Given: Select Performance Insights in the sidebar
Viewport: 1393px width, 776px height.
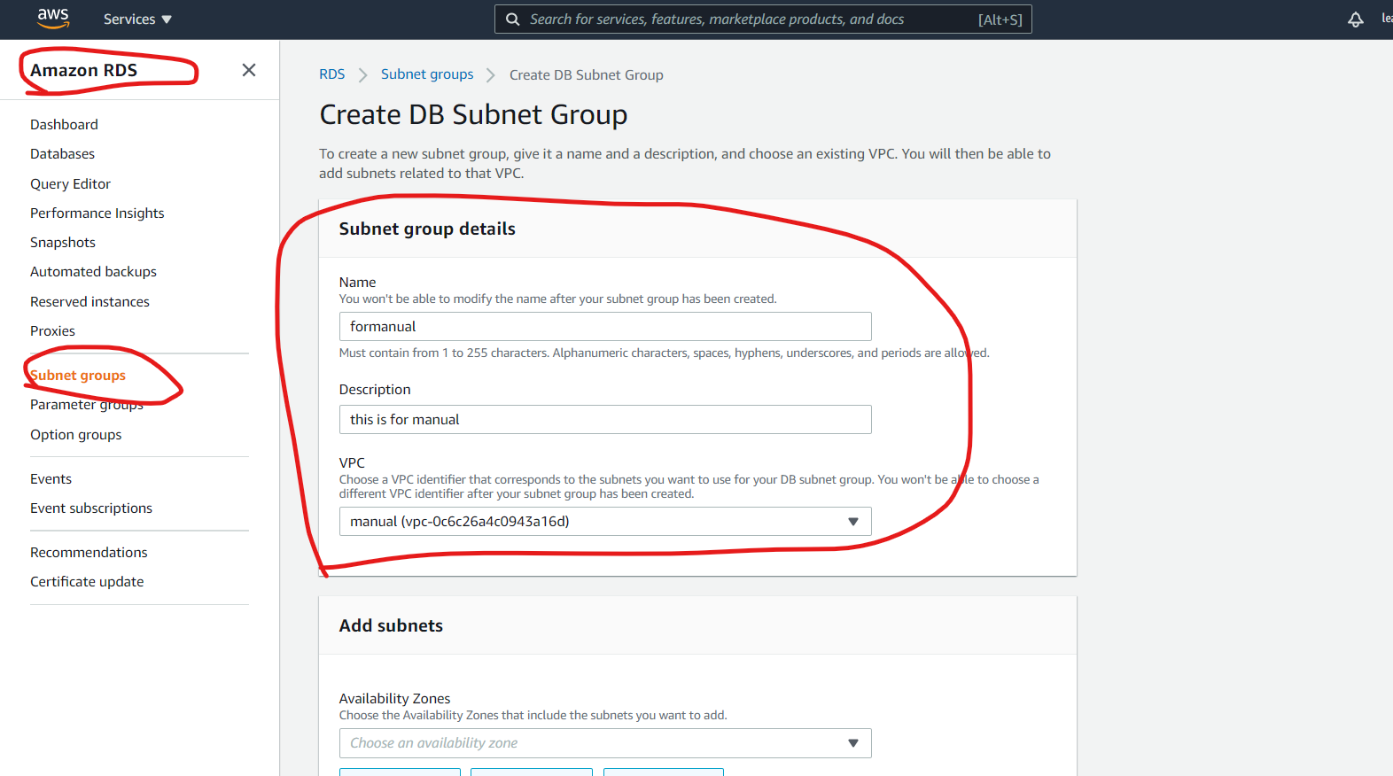Looking at the screenshot, I should [x=97, y=213].
